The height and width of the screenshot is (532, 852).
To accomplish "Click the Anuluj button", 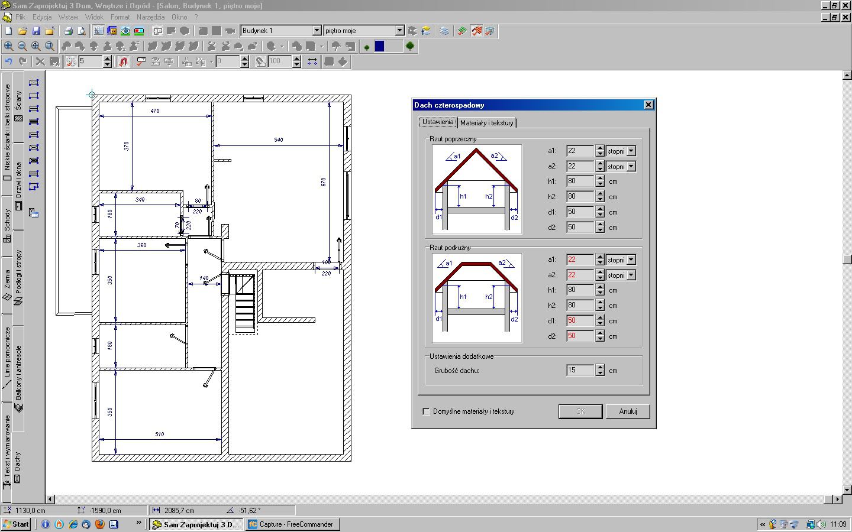I will click(x=628, y=411).
